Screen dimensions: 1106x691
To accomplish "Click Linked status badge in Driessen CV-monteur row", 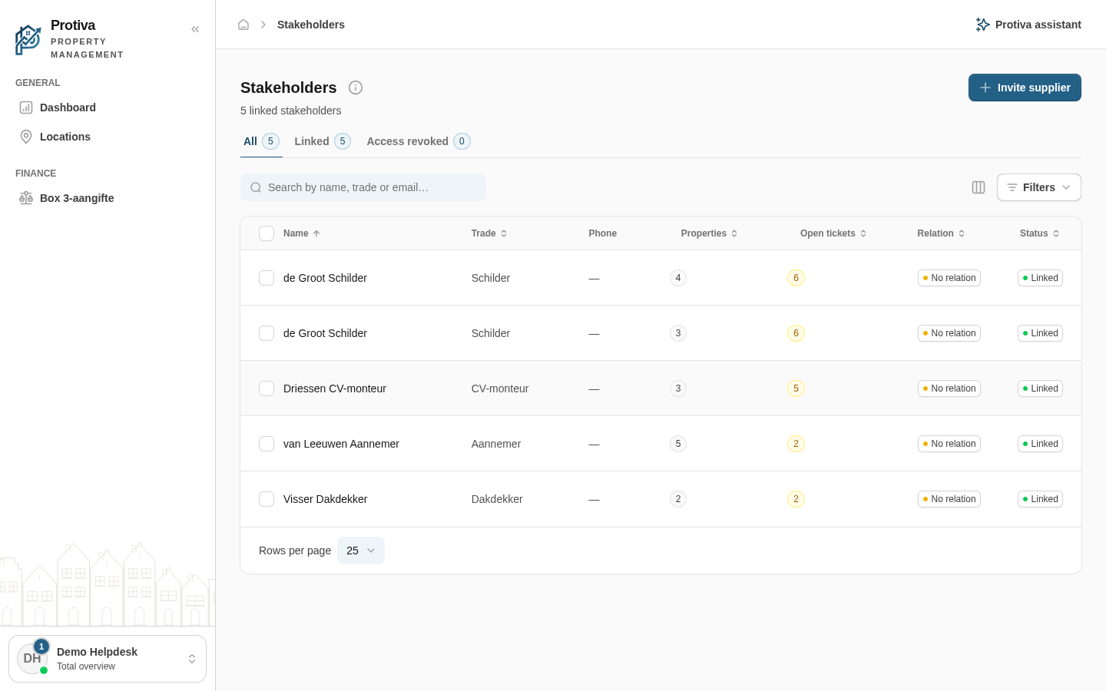I will 1040,388.
